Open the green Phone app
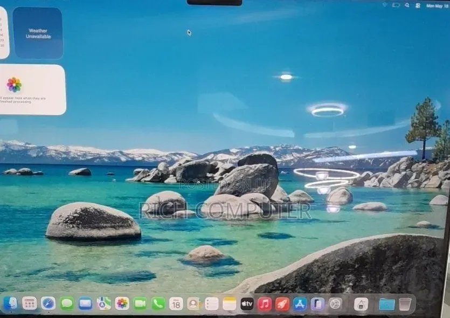Screen dimensions: 450x318 coord(158,303)
